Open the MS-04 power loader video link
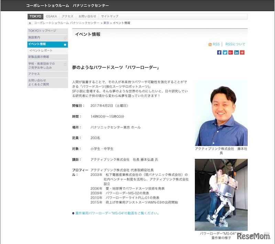Viewport: 275px width, 244px height. pos(115,214)
